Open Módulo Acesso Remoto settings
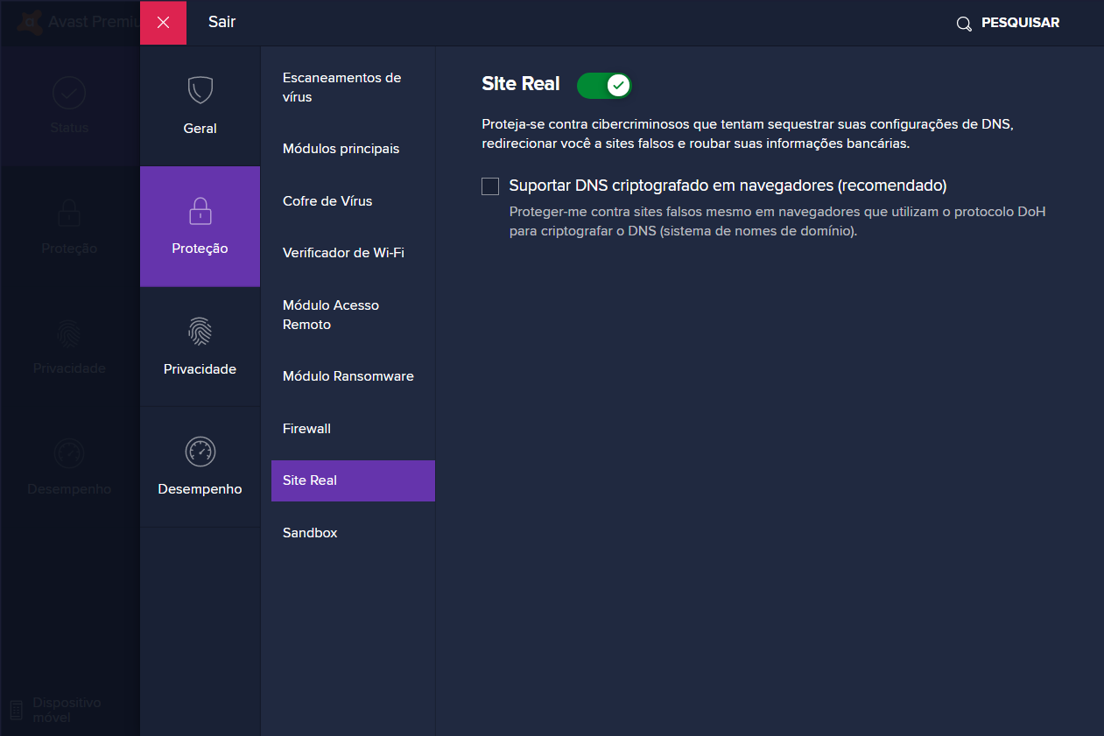 tap(331, 315)
